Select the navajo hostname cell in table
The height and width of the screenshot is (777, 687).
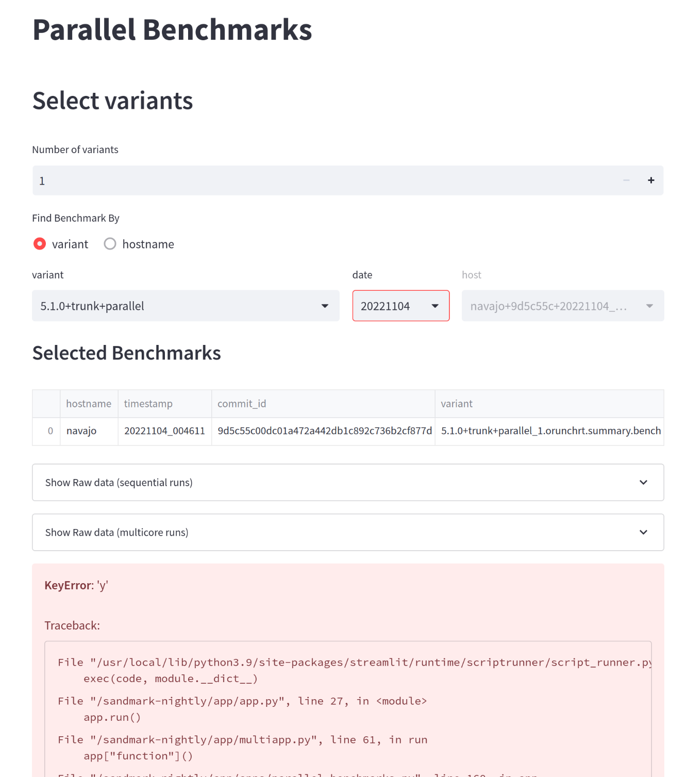coord(81,431)
